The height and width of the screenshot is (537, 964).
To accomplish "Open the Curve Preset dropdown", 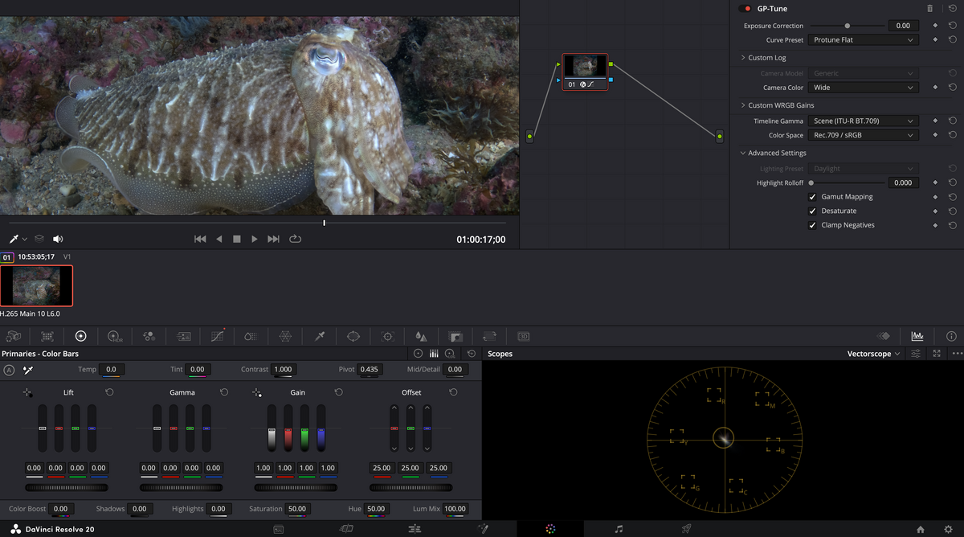I will coord(863,40).
